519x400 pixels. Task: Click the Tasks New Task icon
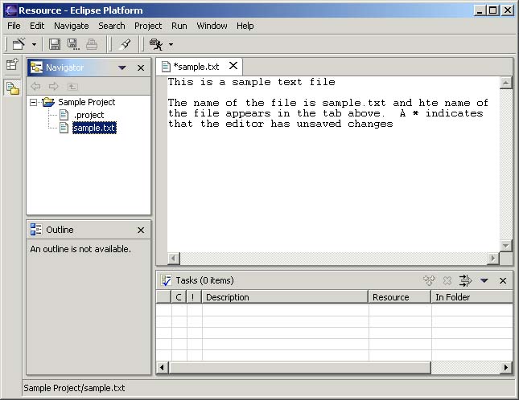(429, 280)
